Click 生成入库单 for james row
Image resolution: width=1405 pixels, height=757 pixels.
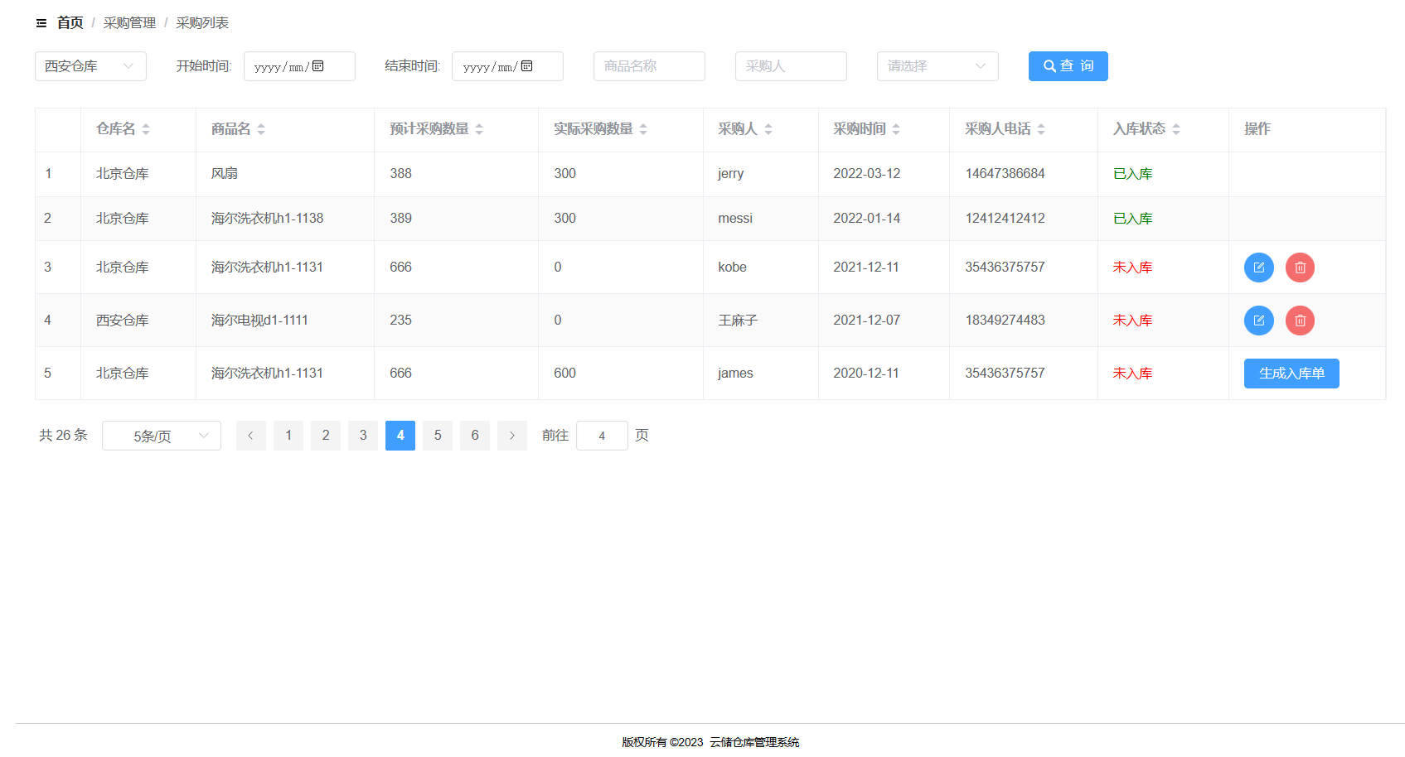point(1291,374)
